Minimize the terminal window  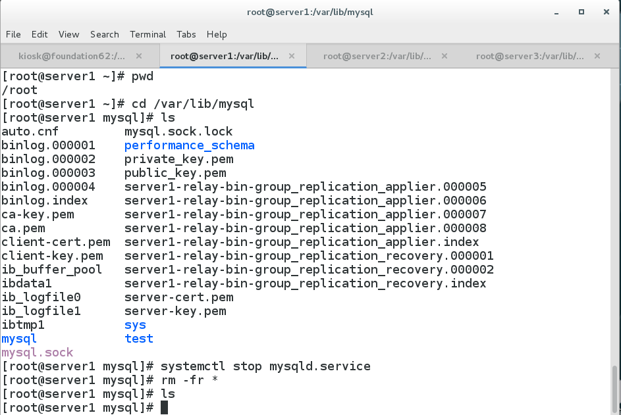tap(556, 12)
